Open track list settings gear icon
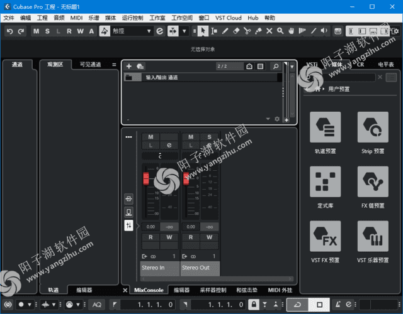The image size is (403, 314). (x=277, y=119)
